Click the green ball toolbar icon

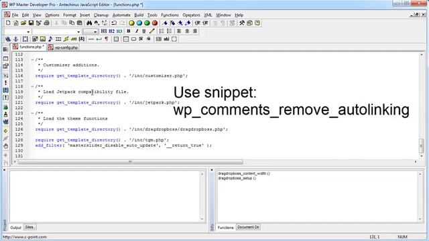147,23
